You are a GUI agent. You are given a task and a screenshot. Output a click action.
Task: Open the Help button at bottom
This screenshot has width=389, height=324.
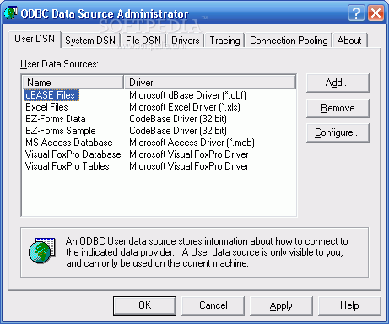(349, 305)
